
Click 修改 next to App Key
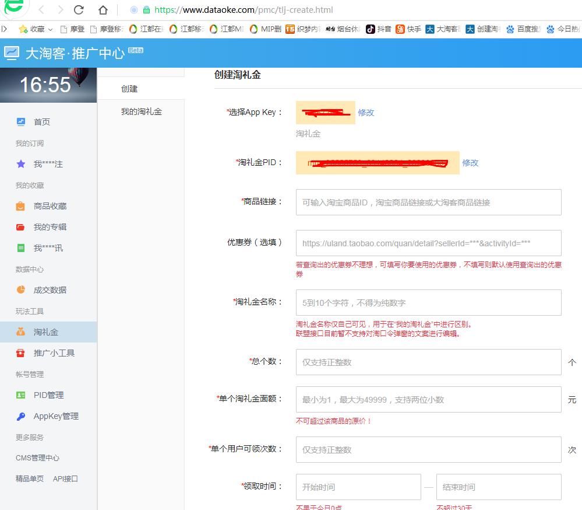point(366,113)
